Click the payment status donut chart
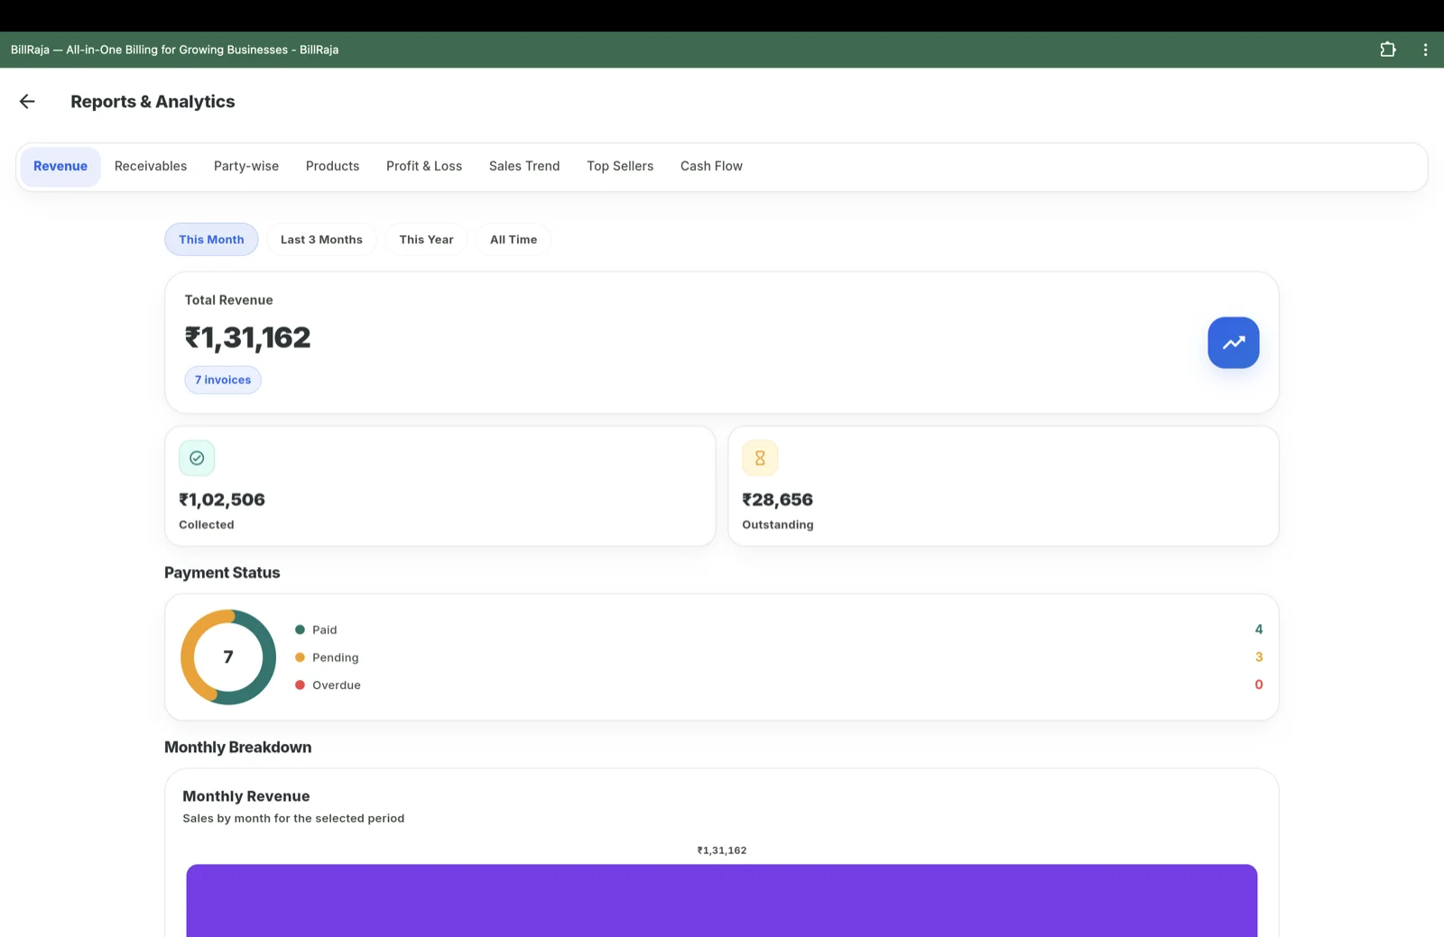 tap(228, 657)
